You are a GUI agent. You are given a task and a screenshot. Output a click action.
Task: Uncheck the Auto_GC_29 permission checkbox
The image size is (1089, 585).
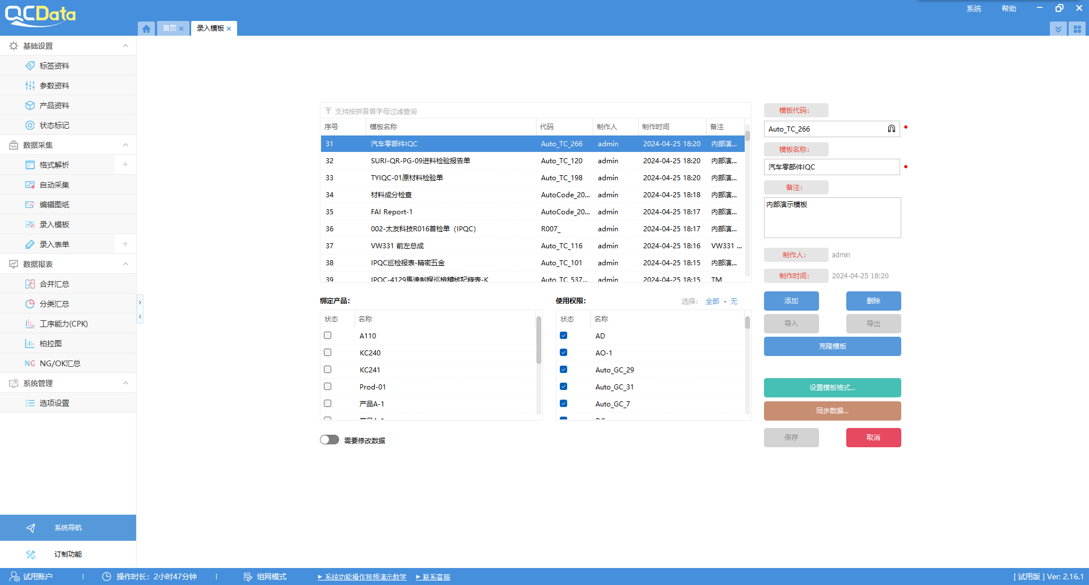coord(563,370)
